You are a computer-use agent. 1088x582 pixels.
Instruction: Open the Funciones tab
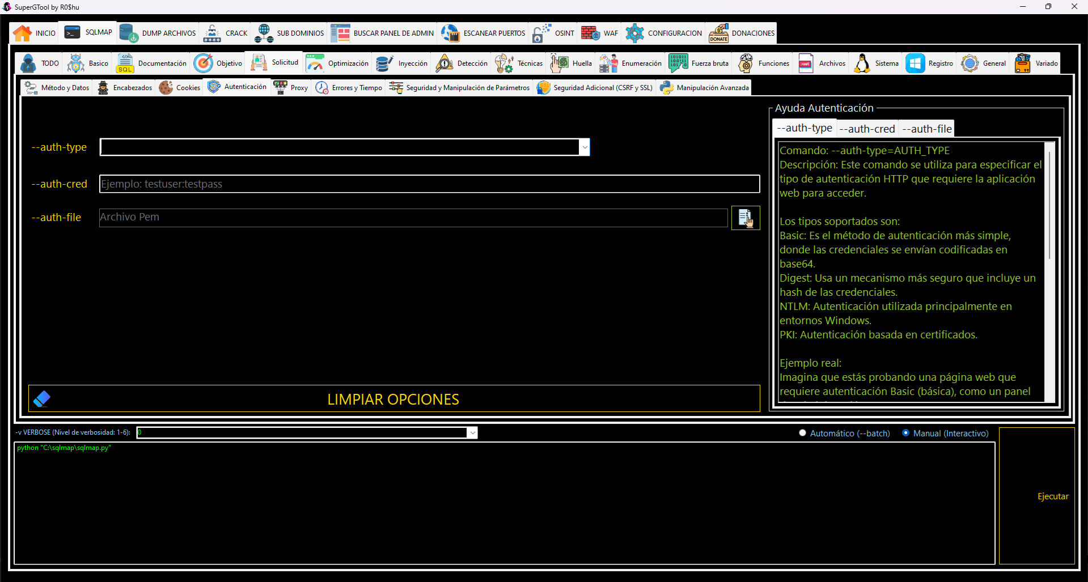tap(764, 63)
